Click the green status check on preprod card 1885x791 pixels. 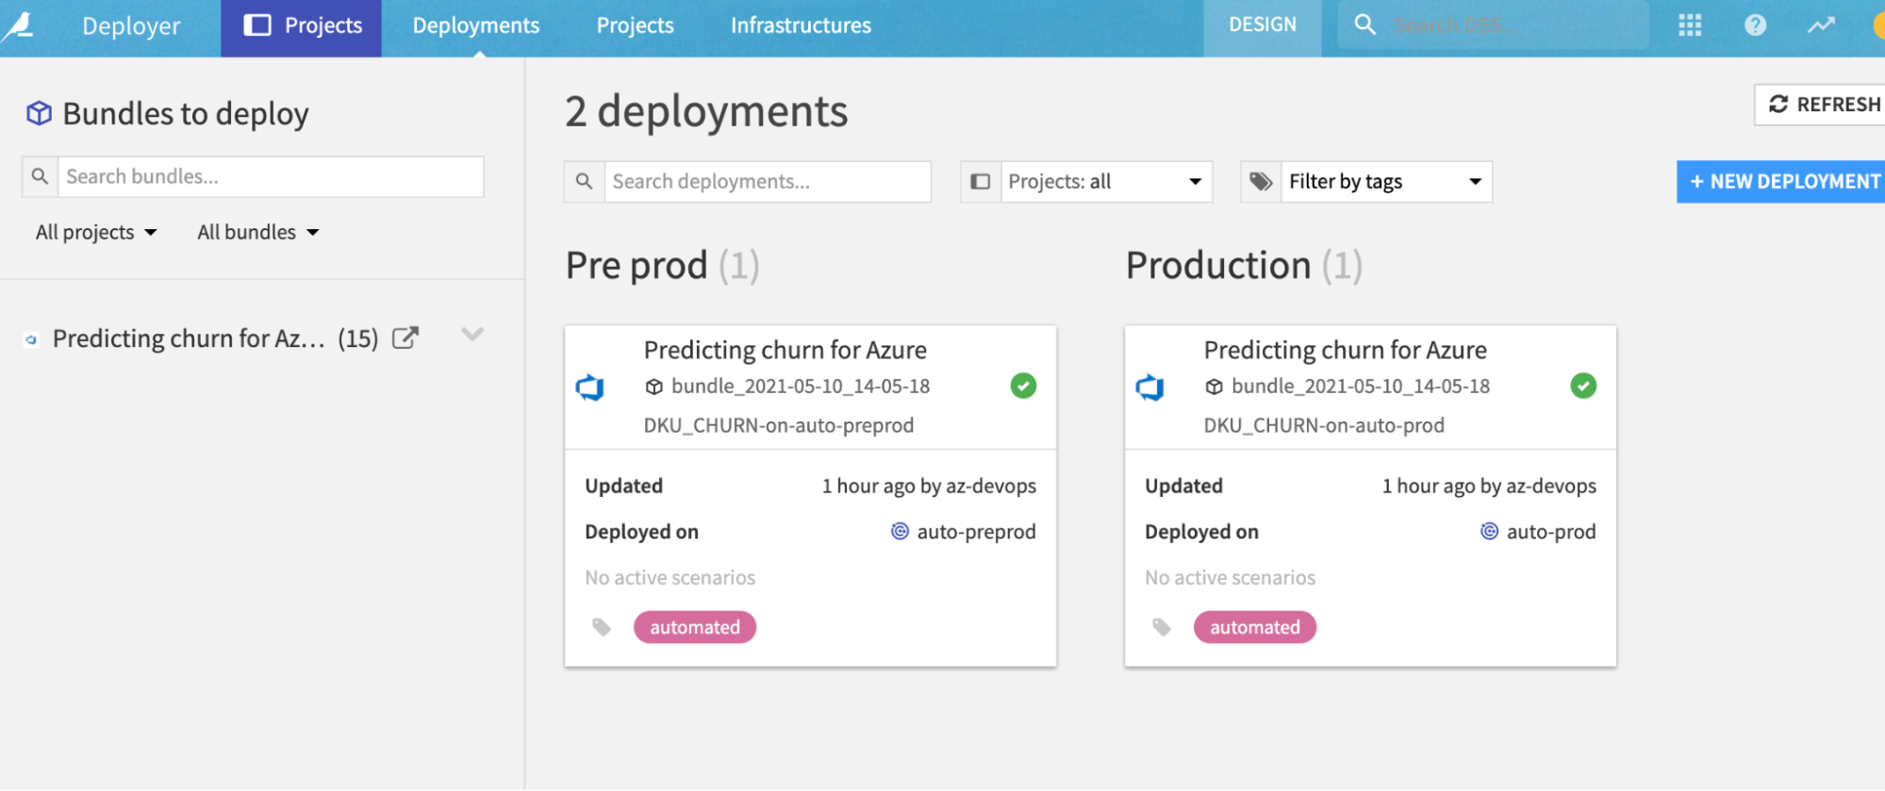[x=1023, y=386]
